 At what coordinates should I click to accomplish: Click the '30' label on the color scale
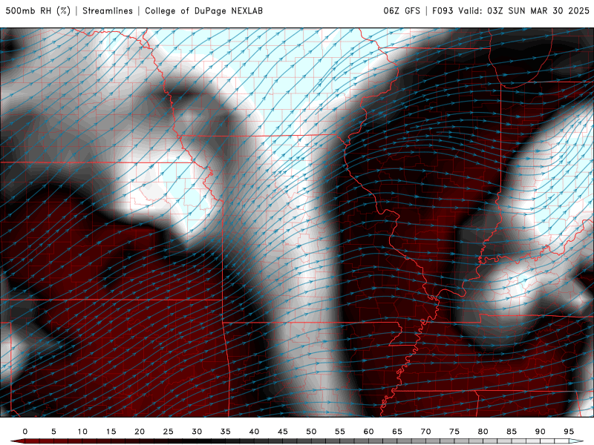point(197,432)
